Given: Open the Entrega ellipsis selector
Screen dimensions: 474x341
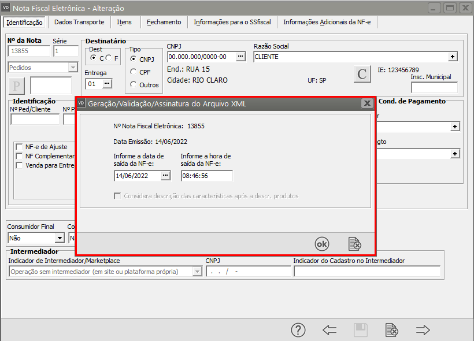Looking at the screenshot, I should (x=106, y=84).
